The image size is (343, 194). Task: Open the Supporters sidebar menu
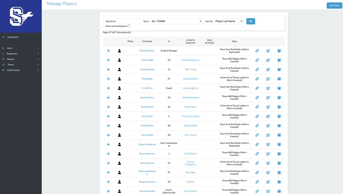21,53
